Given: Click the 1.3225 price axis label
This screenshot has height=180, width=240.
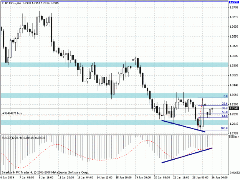Looking at the screenshot, I should pyautogui.click(x=234, y=75).
